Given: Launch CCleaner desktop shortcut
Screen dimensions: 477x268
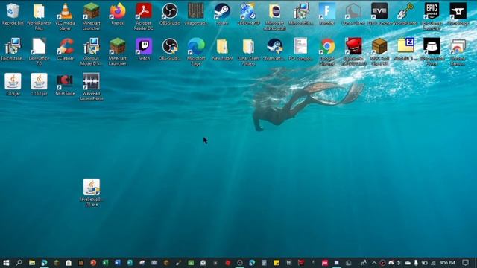Looking at the screenshot, I should point(65,50).
